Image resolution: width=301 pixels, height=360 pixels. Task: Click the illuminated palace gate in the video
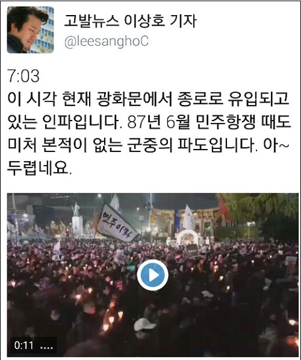[185, 221]
